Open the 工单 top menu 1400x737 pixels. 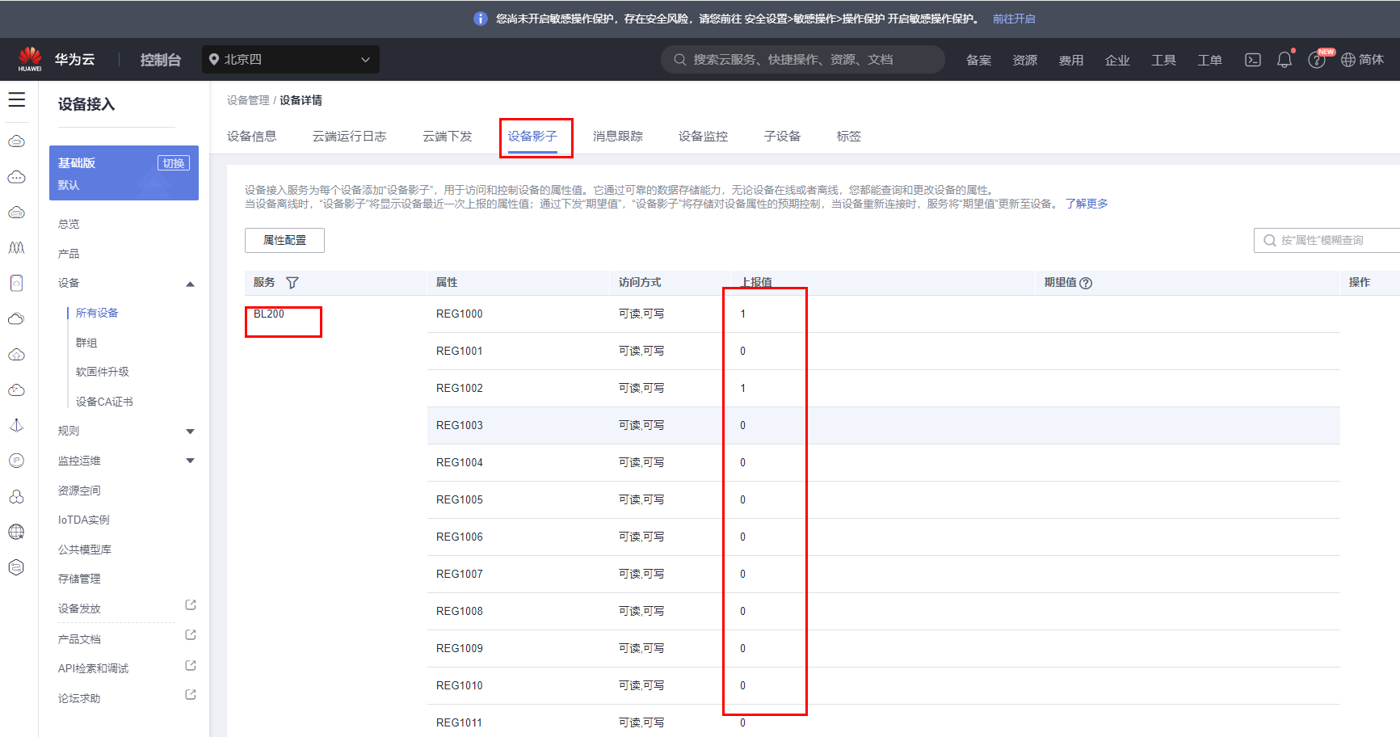coord(1210,60)
